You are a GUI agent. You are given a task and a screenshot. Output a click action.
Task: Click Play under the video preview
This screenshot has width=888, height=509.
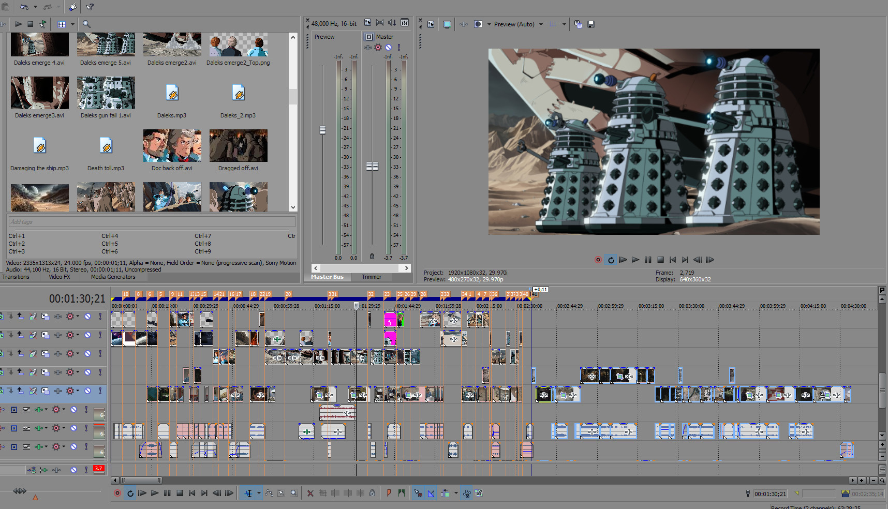tap(635, 260)
